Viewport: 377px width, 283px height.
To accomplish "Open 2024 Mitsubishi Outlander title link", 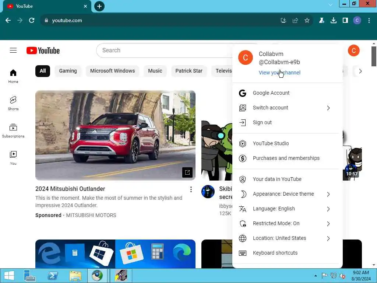I will pos(70,189).
